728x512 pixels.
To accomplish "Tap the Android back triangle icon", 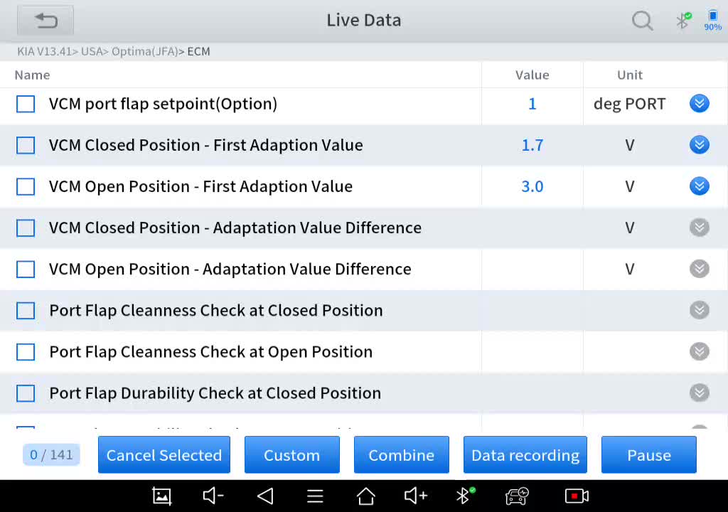I will pyautogui.click(x=265, y=496).
